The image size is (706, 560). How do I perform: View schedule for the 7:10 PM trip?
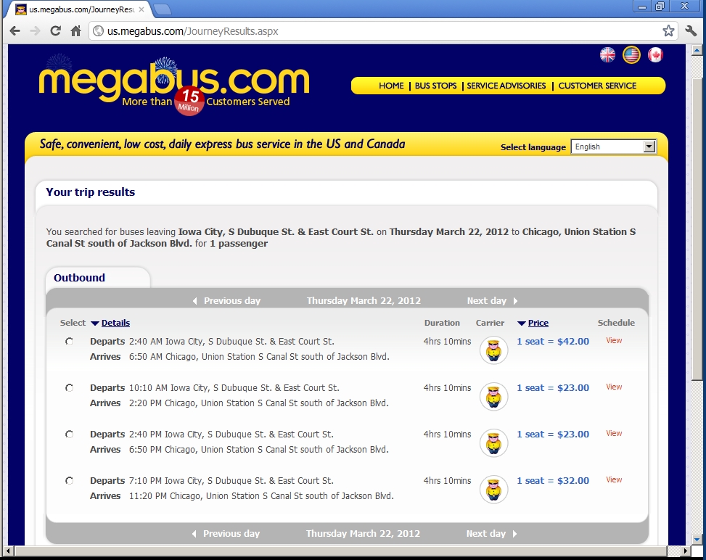614,479
